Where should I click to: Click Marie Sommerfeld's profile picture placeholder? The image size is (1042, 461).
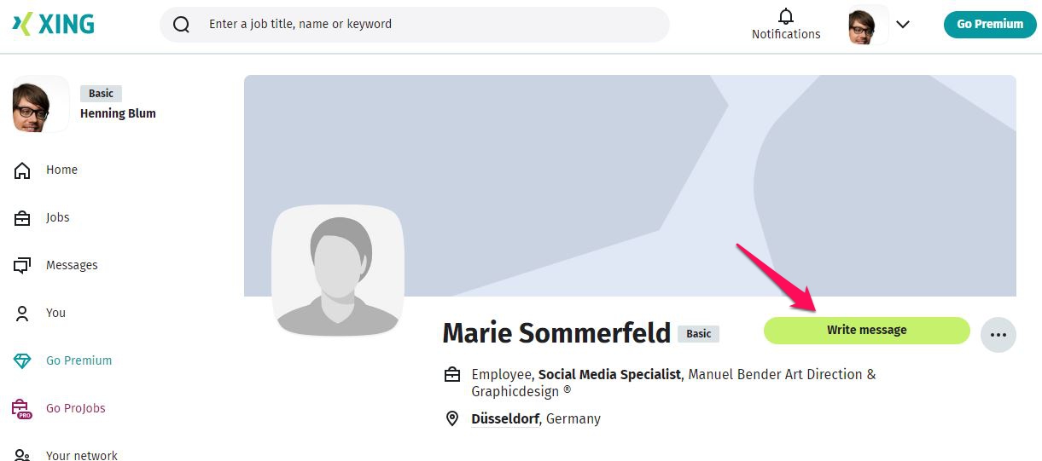coord(338,271)
